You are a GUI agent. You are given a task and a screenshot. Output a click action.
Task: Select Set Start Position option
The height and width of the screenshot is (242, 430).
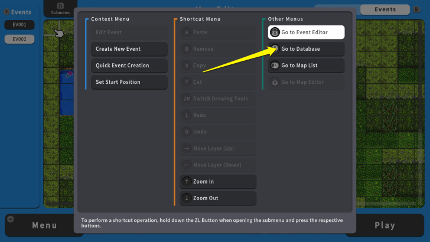pyautogui.click(x=129, y=82)
